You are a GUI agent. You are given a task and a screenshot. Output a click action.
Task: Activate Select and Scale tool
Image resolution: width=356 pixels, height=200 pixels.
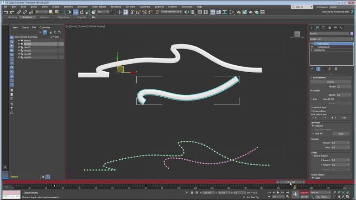[x=88, y=12]
